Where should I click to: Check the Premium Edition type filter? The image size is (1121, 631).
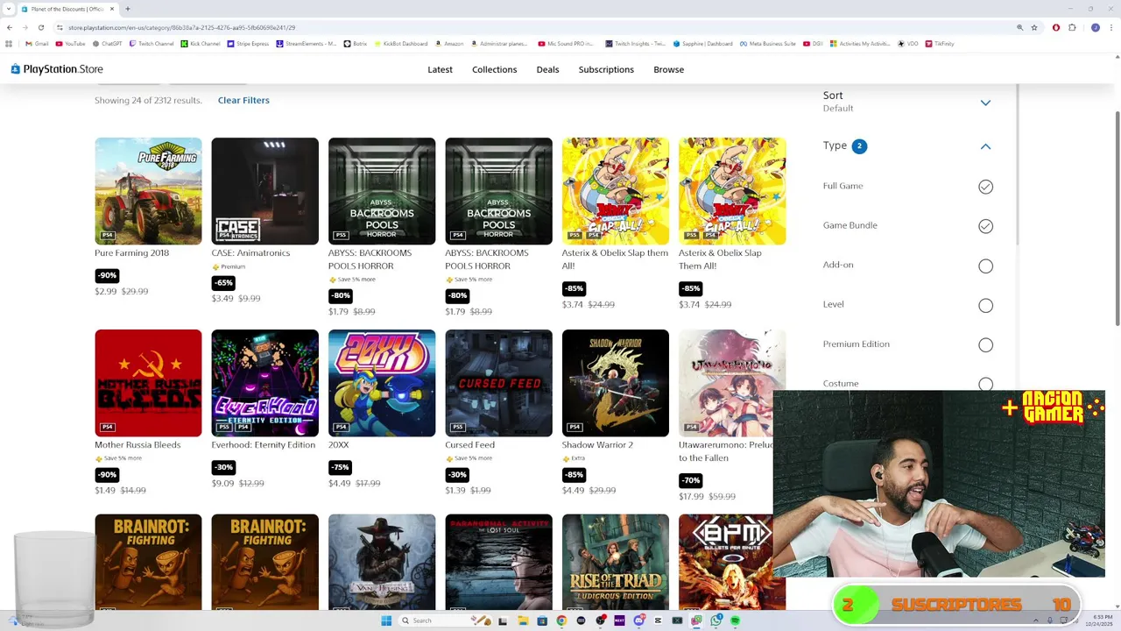[x=985, y=344]
